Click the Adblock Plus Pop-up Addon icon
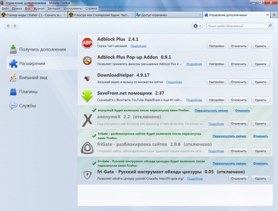 tap(87, 61)
